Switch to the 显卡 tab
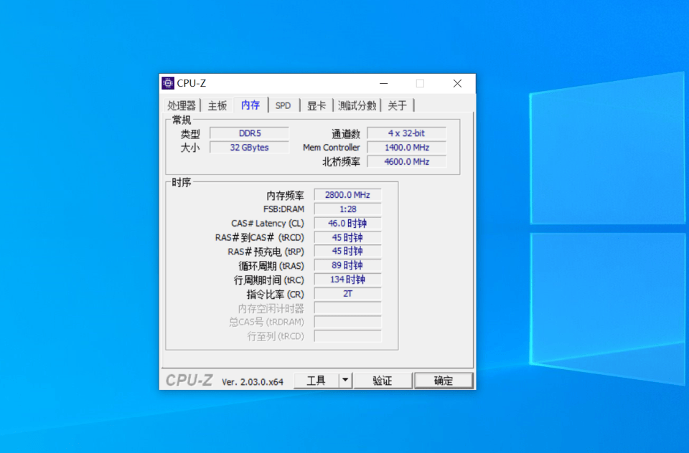 [x=317, y=105]
